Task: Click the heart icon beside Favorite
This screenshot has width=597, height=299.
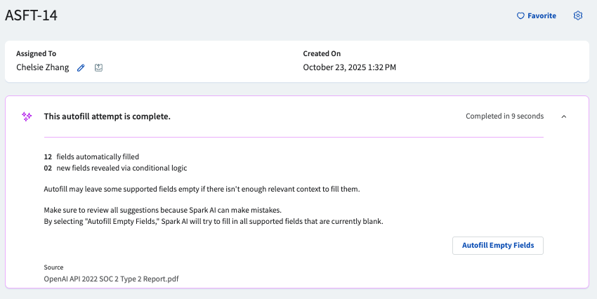Action: (520, 15)
